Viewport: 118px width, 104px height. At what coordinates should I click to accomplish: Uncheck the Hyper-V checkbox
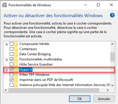point(11,70)
